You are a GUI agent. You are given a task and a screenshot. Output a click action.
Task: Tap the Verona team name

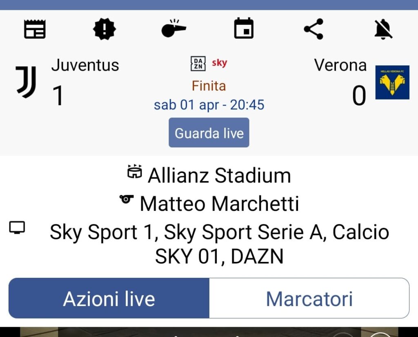coord(340,65)
